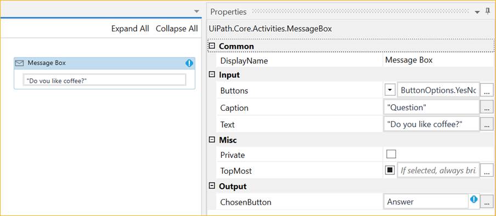This screenshot has width=496, height=216.
Task: Collapse the Common section
Action: pos(212,46)
